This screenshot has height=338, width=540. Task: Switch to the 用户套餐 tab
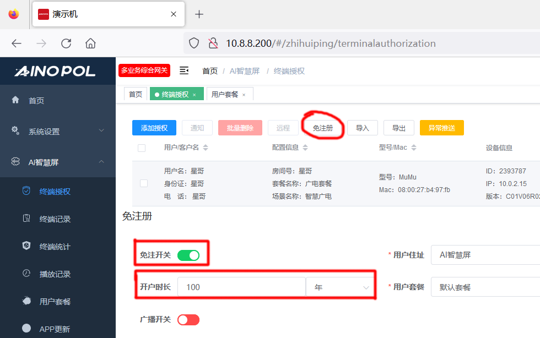click(x=225, y=94)
